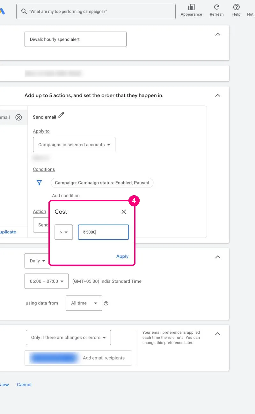The width and height of the screenshot is (255, 414).
Task: Open the Appearance settings icon
Action: (x=191, y=7)
